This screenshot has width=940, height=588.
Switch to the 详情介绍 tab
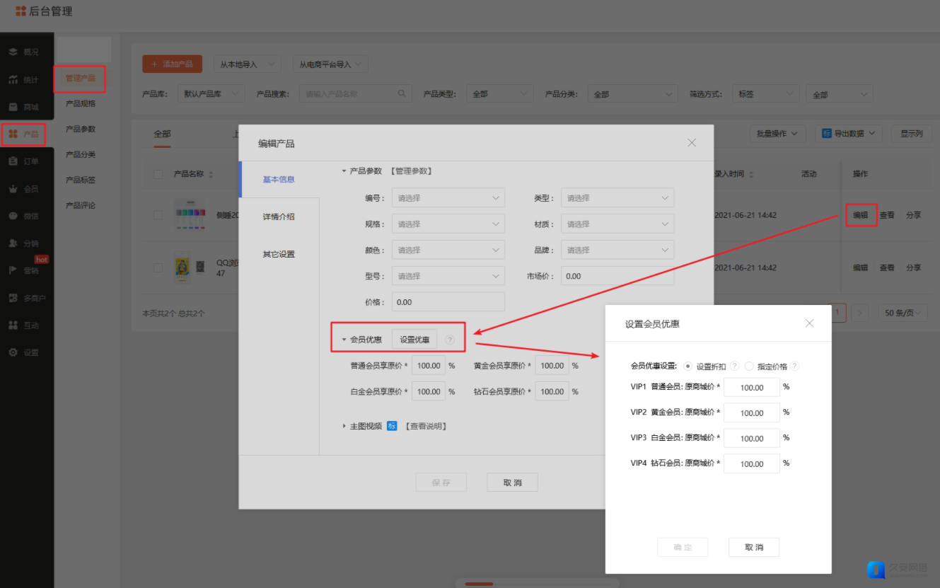click(279, 217)
